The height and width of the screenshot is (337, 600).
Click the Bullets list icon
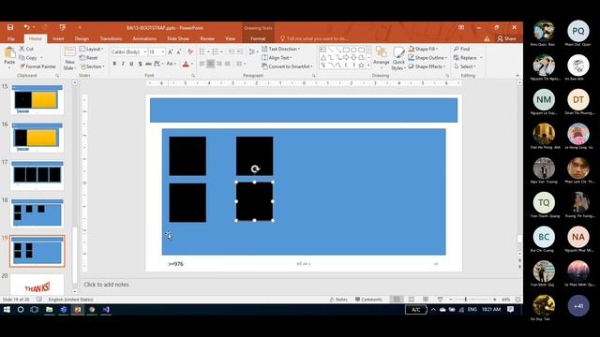202,51
